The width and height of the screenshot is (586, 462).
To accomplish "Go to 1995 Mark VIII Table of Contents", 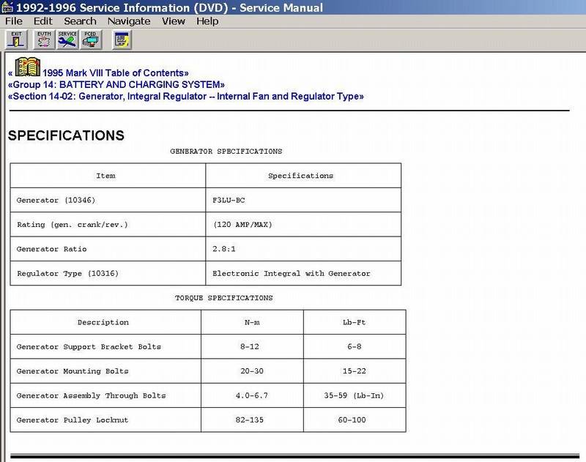I will (116, 72).
